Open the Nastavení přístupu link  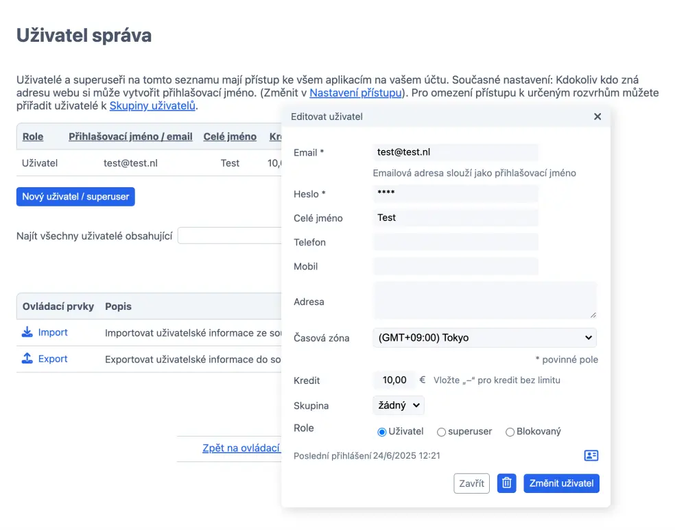point(355,93)
